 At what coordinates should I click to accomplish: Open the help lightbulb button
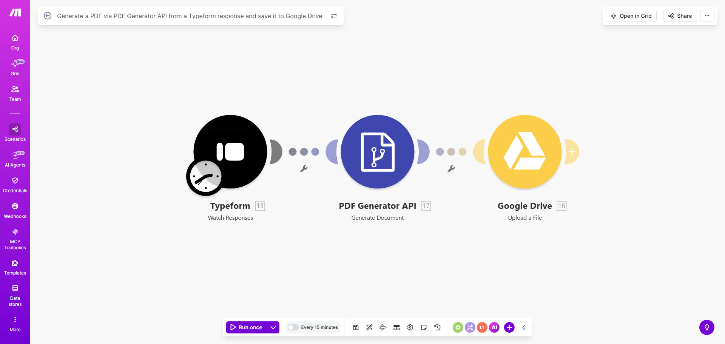point(707,327)
